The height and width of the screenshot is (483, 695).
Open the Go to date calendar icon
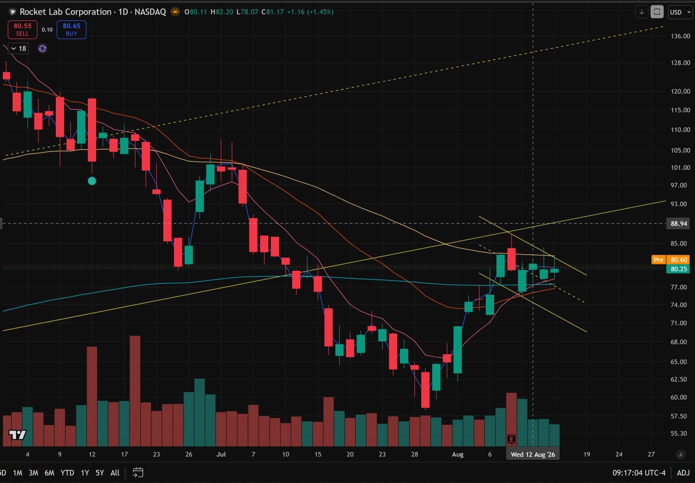coord(138,472)
